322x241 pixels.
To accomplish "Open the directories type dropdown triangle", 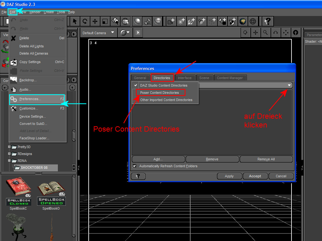I will coord(289,85).
